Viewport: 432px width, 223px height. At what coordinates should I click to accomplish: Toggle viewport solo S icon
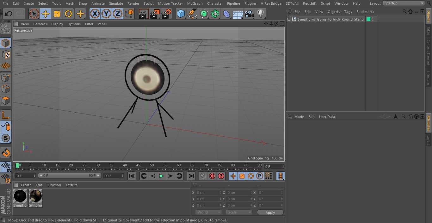tap(6, 138)
